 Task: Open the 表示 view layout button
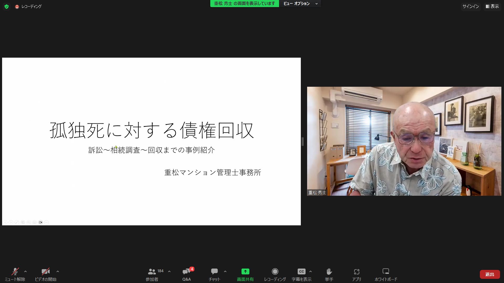tap(492, 6)
